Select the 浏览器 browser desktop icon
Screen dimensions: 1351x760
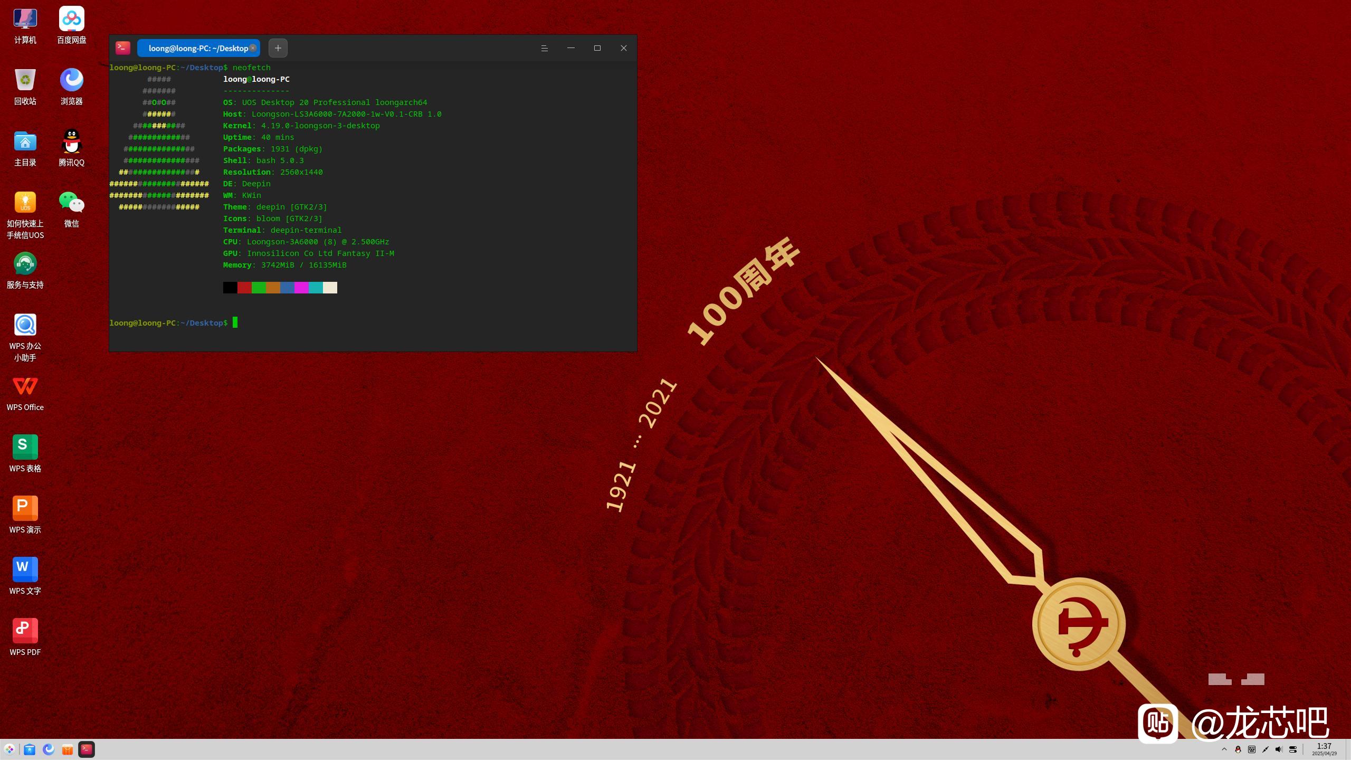coord(71,87)
